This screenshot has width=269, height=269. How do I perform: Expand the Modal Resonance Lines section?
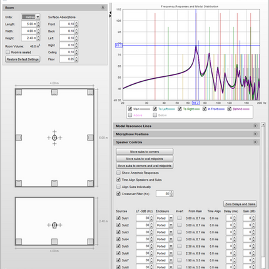point(255,126)
